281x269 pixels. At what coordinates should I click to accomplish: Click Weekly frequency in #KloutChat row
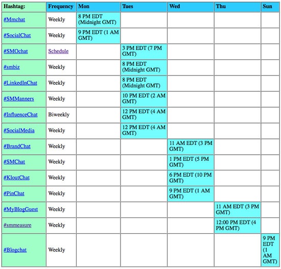57,178
